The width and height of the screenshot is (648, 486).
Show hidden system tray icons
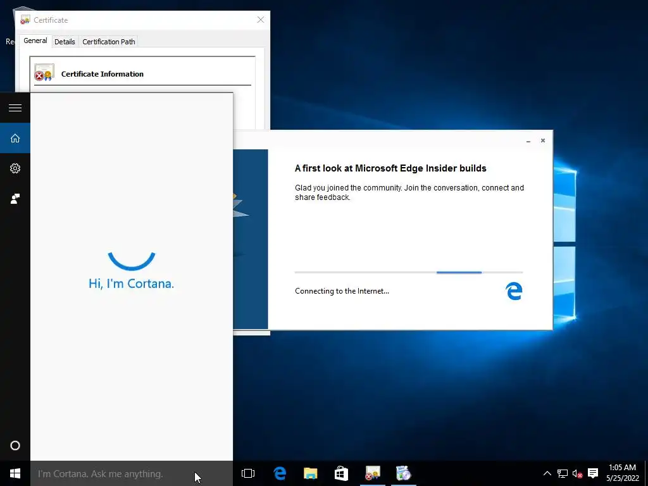(547, 473)
